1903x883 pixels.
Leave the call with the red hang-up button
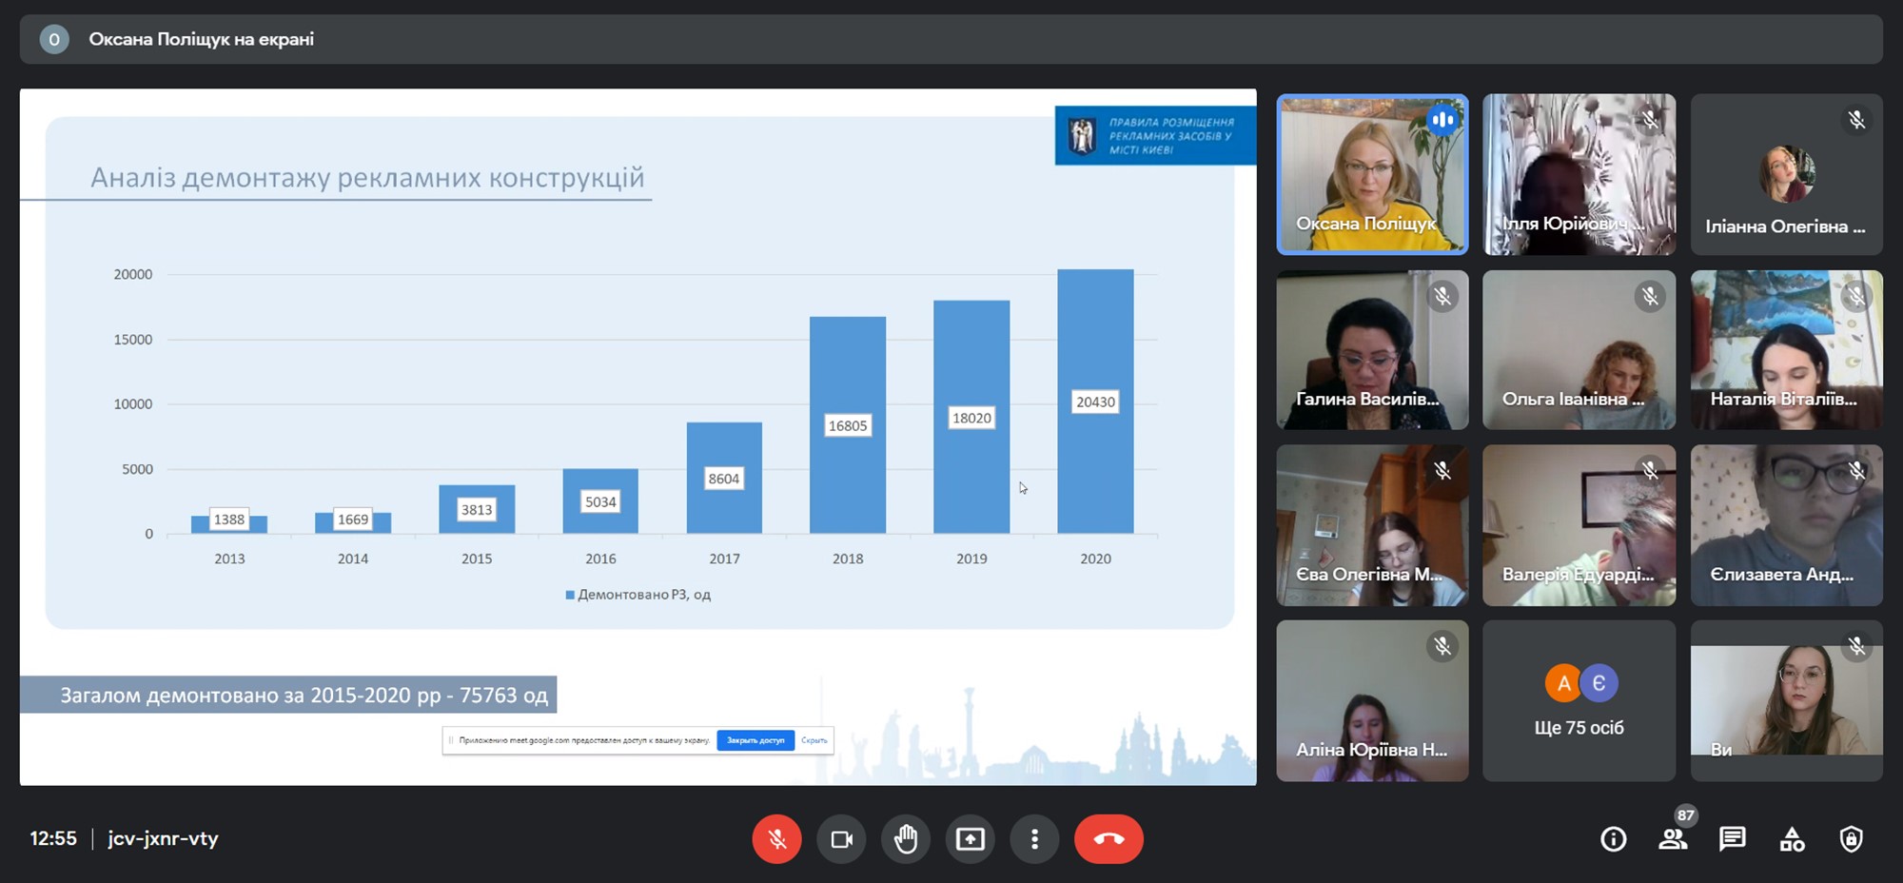coord(1108,839)
